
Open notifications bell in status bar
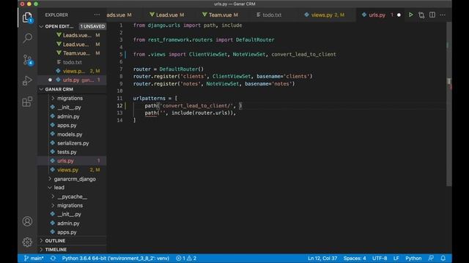443,258
